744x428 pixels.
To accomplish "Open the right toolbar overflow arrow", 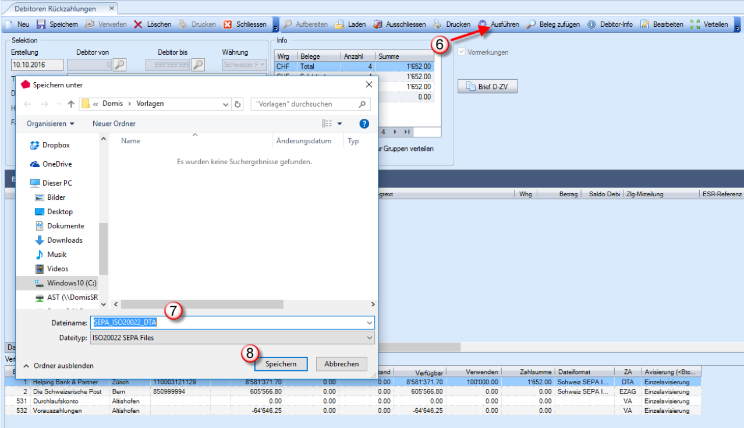I will click(x=737, y=25).
